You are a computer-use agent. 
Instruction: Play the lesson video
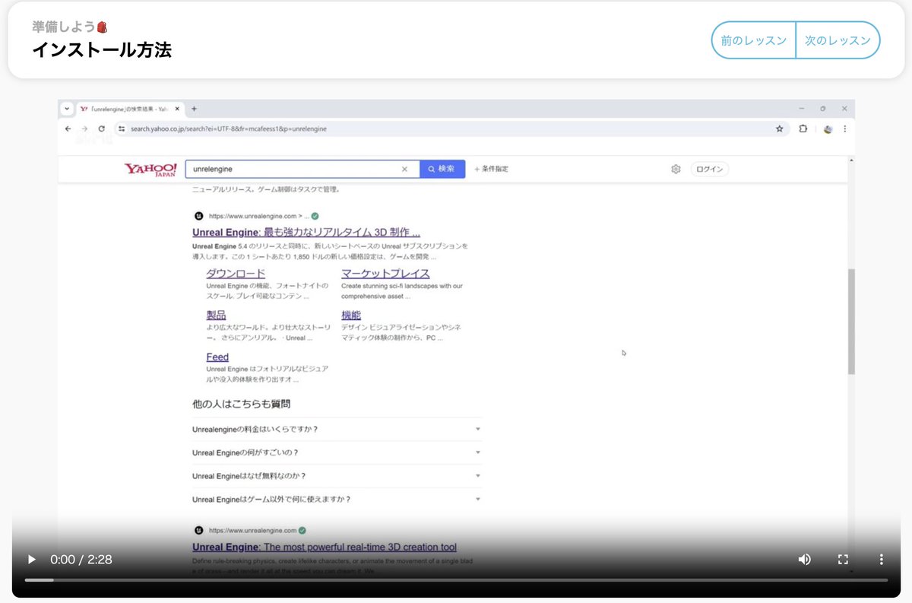point(31,559)
